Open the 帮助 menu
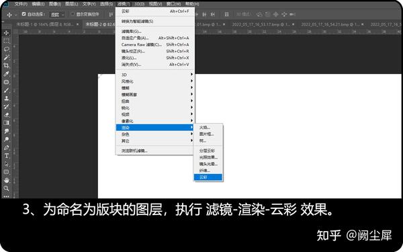 (192, 4)
